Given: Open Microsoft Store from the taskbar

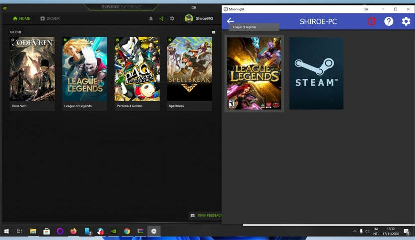Looking at the screenshot, I should tap(47, 231).
